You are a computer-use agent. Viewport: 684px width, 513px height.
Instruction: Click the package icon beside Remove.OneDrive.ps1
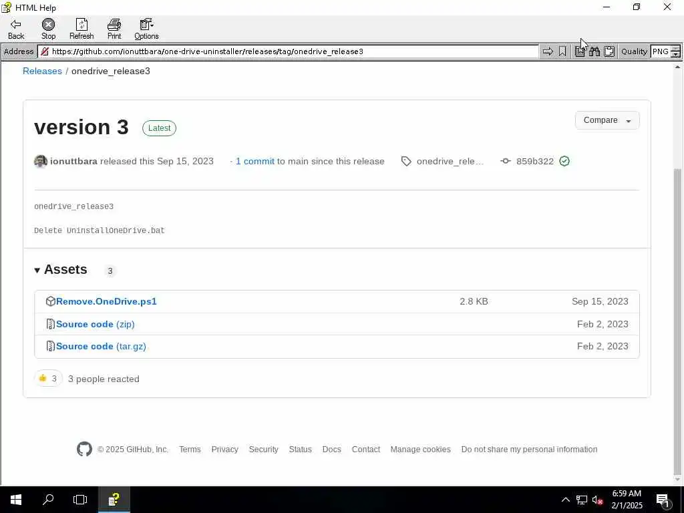pos(51,301)
